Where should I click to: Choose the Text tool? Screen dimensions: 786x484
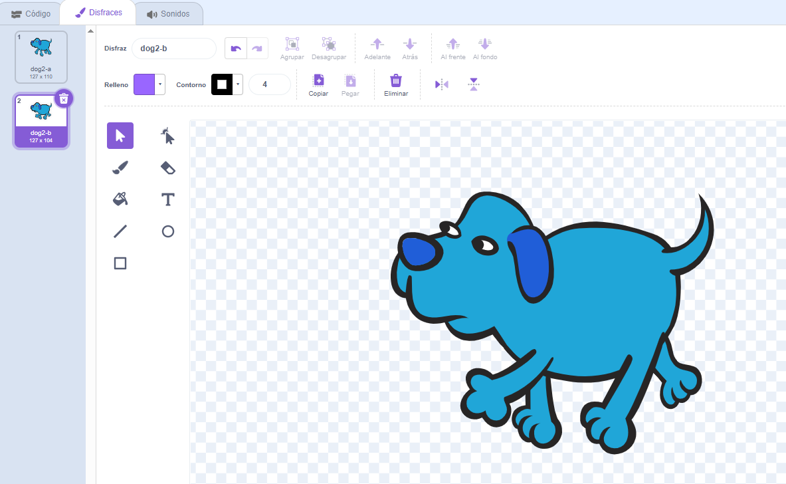coord(168,199)
